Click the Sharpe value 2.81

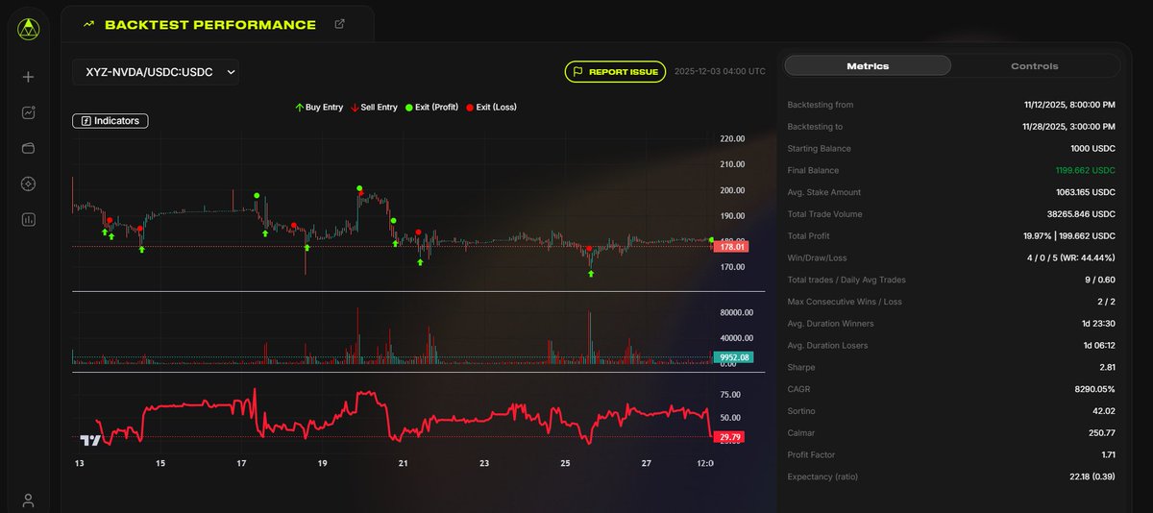click(x=1106, y=368)
